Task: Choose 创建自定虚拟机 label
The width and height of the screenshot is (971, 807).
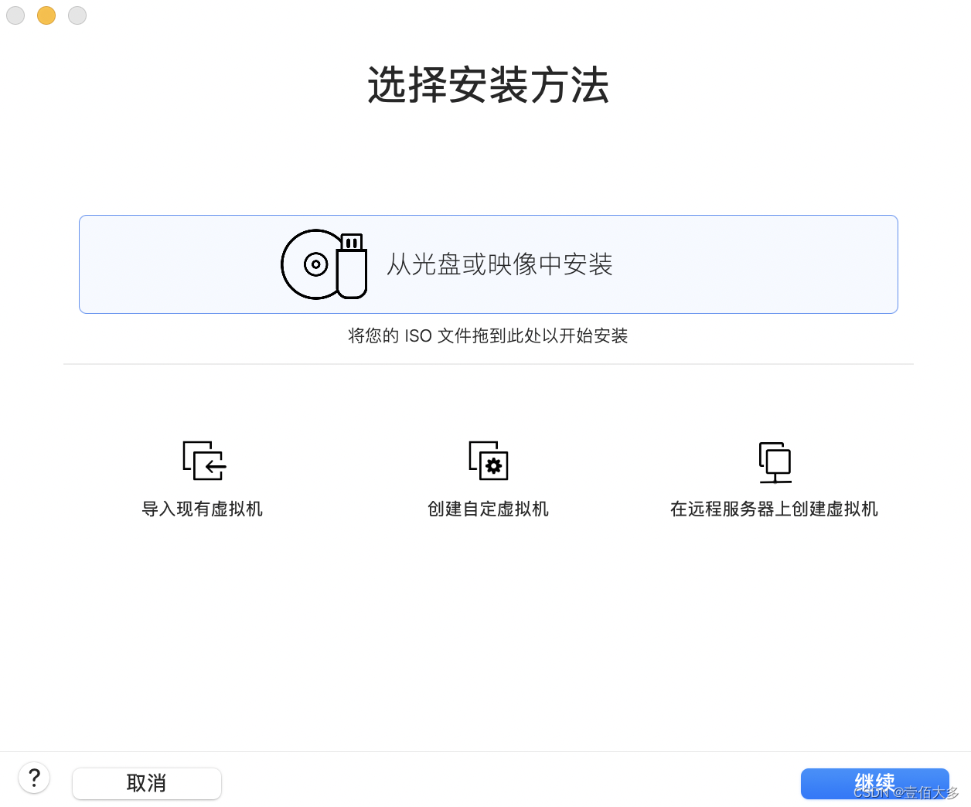Action: click(489, 509)
